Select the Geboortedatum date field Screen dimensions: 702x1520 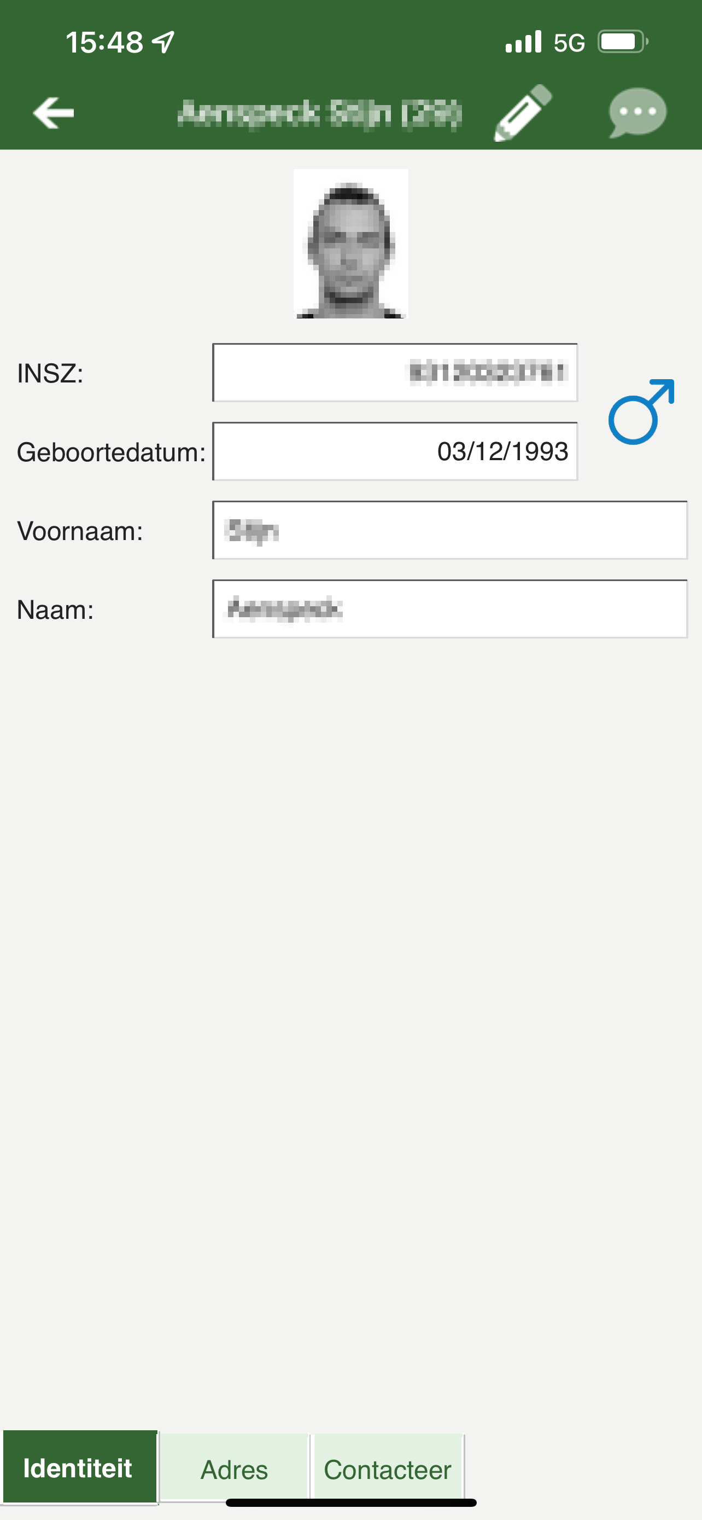coord(395,451)
